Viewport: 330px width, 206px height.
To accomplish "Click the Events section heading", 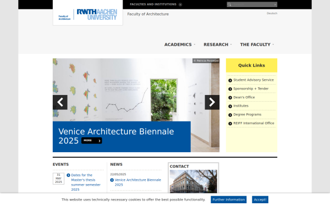I will (61, 164).
